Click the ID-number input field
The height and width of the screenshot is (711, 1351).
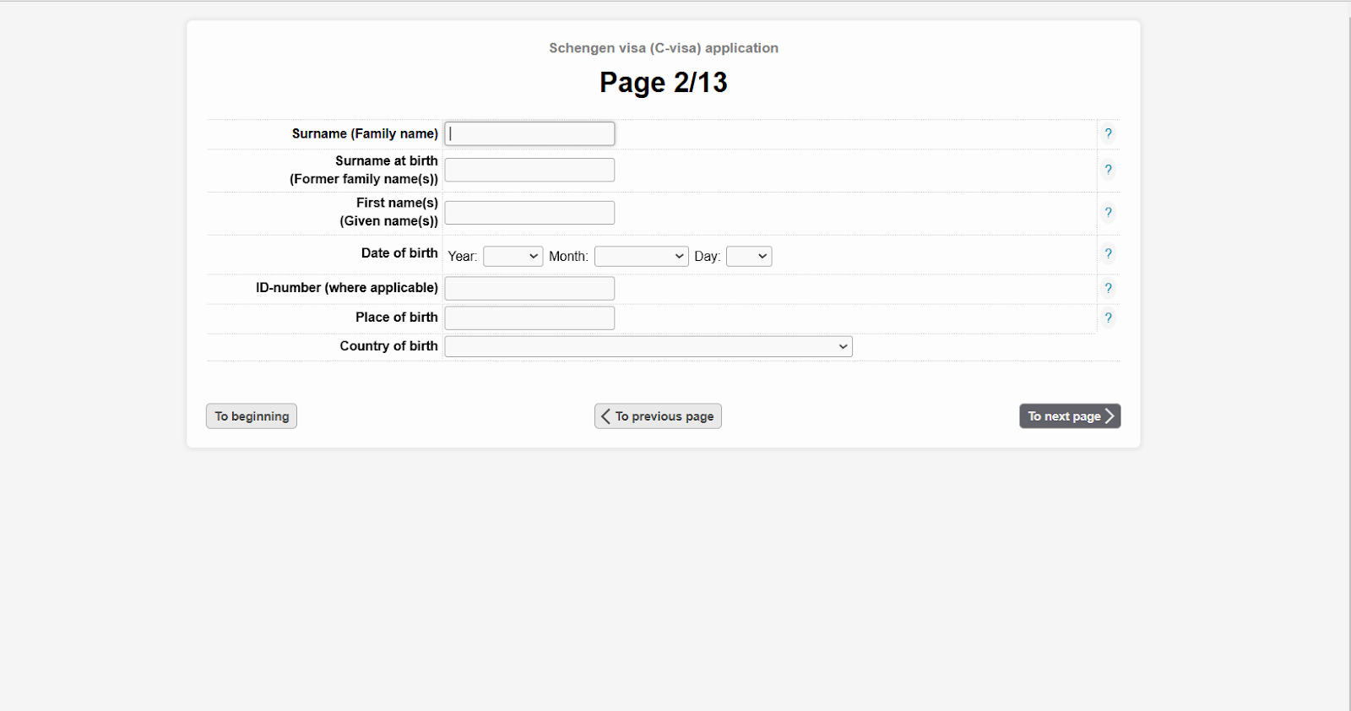tap(529, 289)
